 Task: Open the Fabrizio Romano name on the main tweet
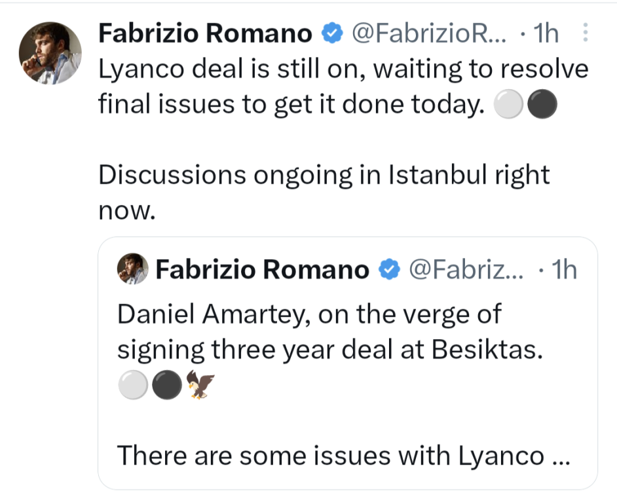point(205,34)
